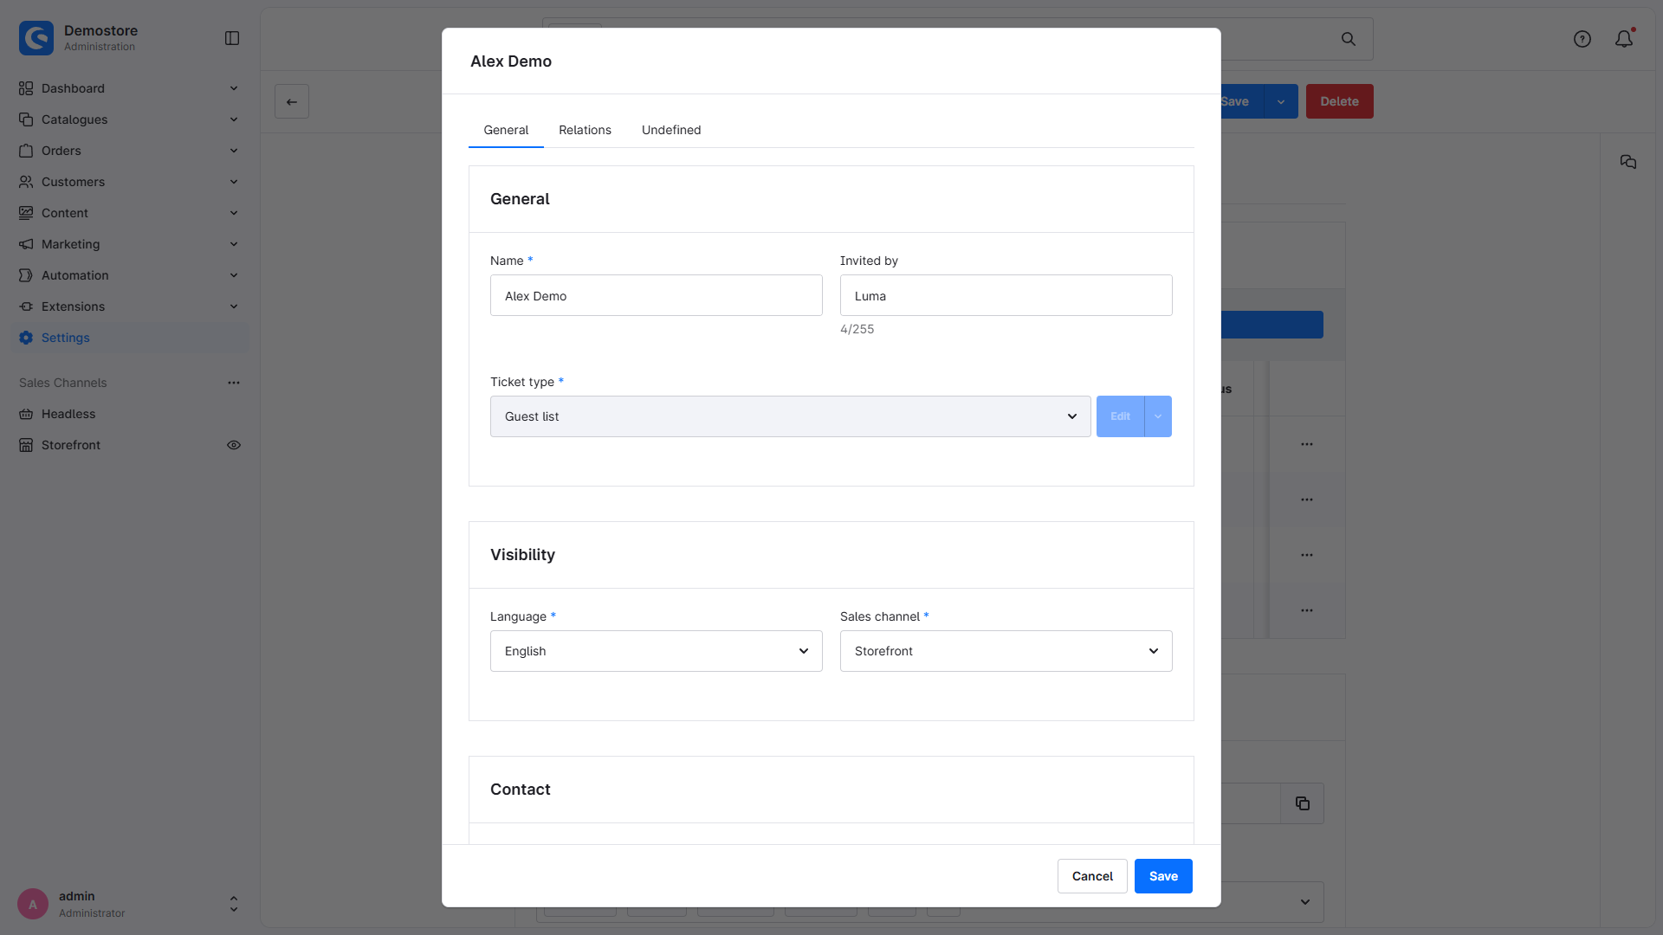Click the Customers people icon

26,182
